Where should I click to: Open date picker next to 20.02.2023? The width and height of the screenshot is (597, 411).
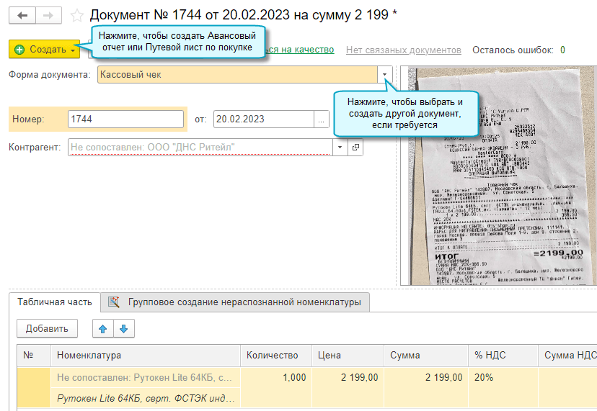point(321,119)
